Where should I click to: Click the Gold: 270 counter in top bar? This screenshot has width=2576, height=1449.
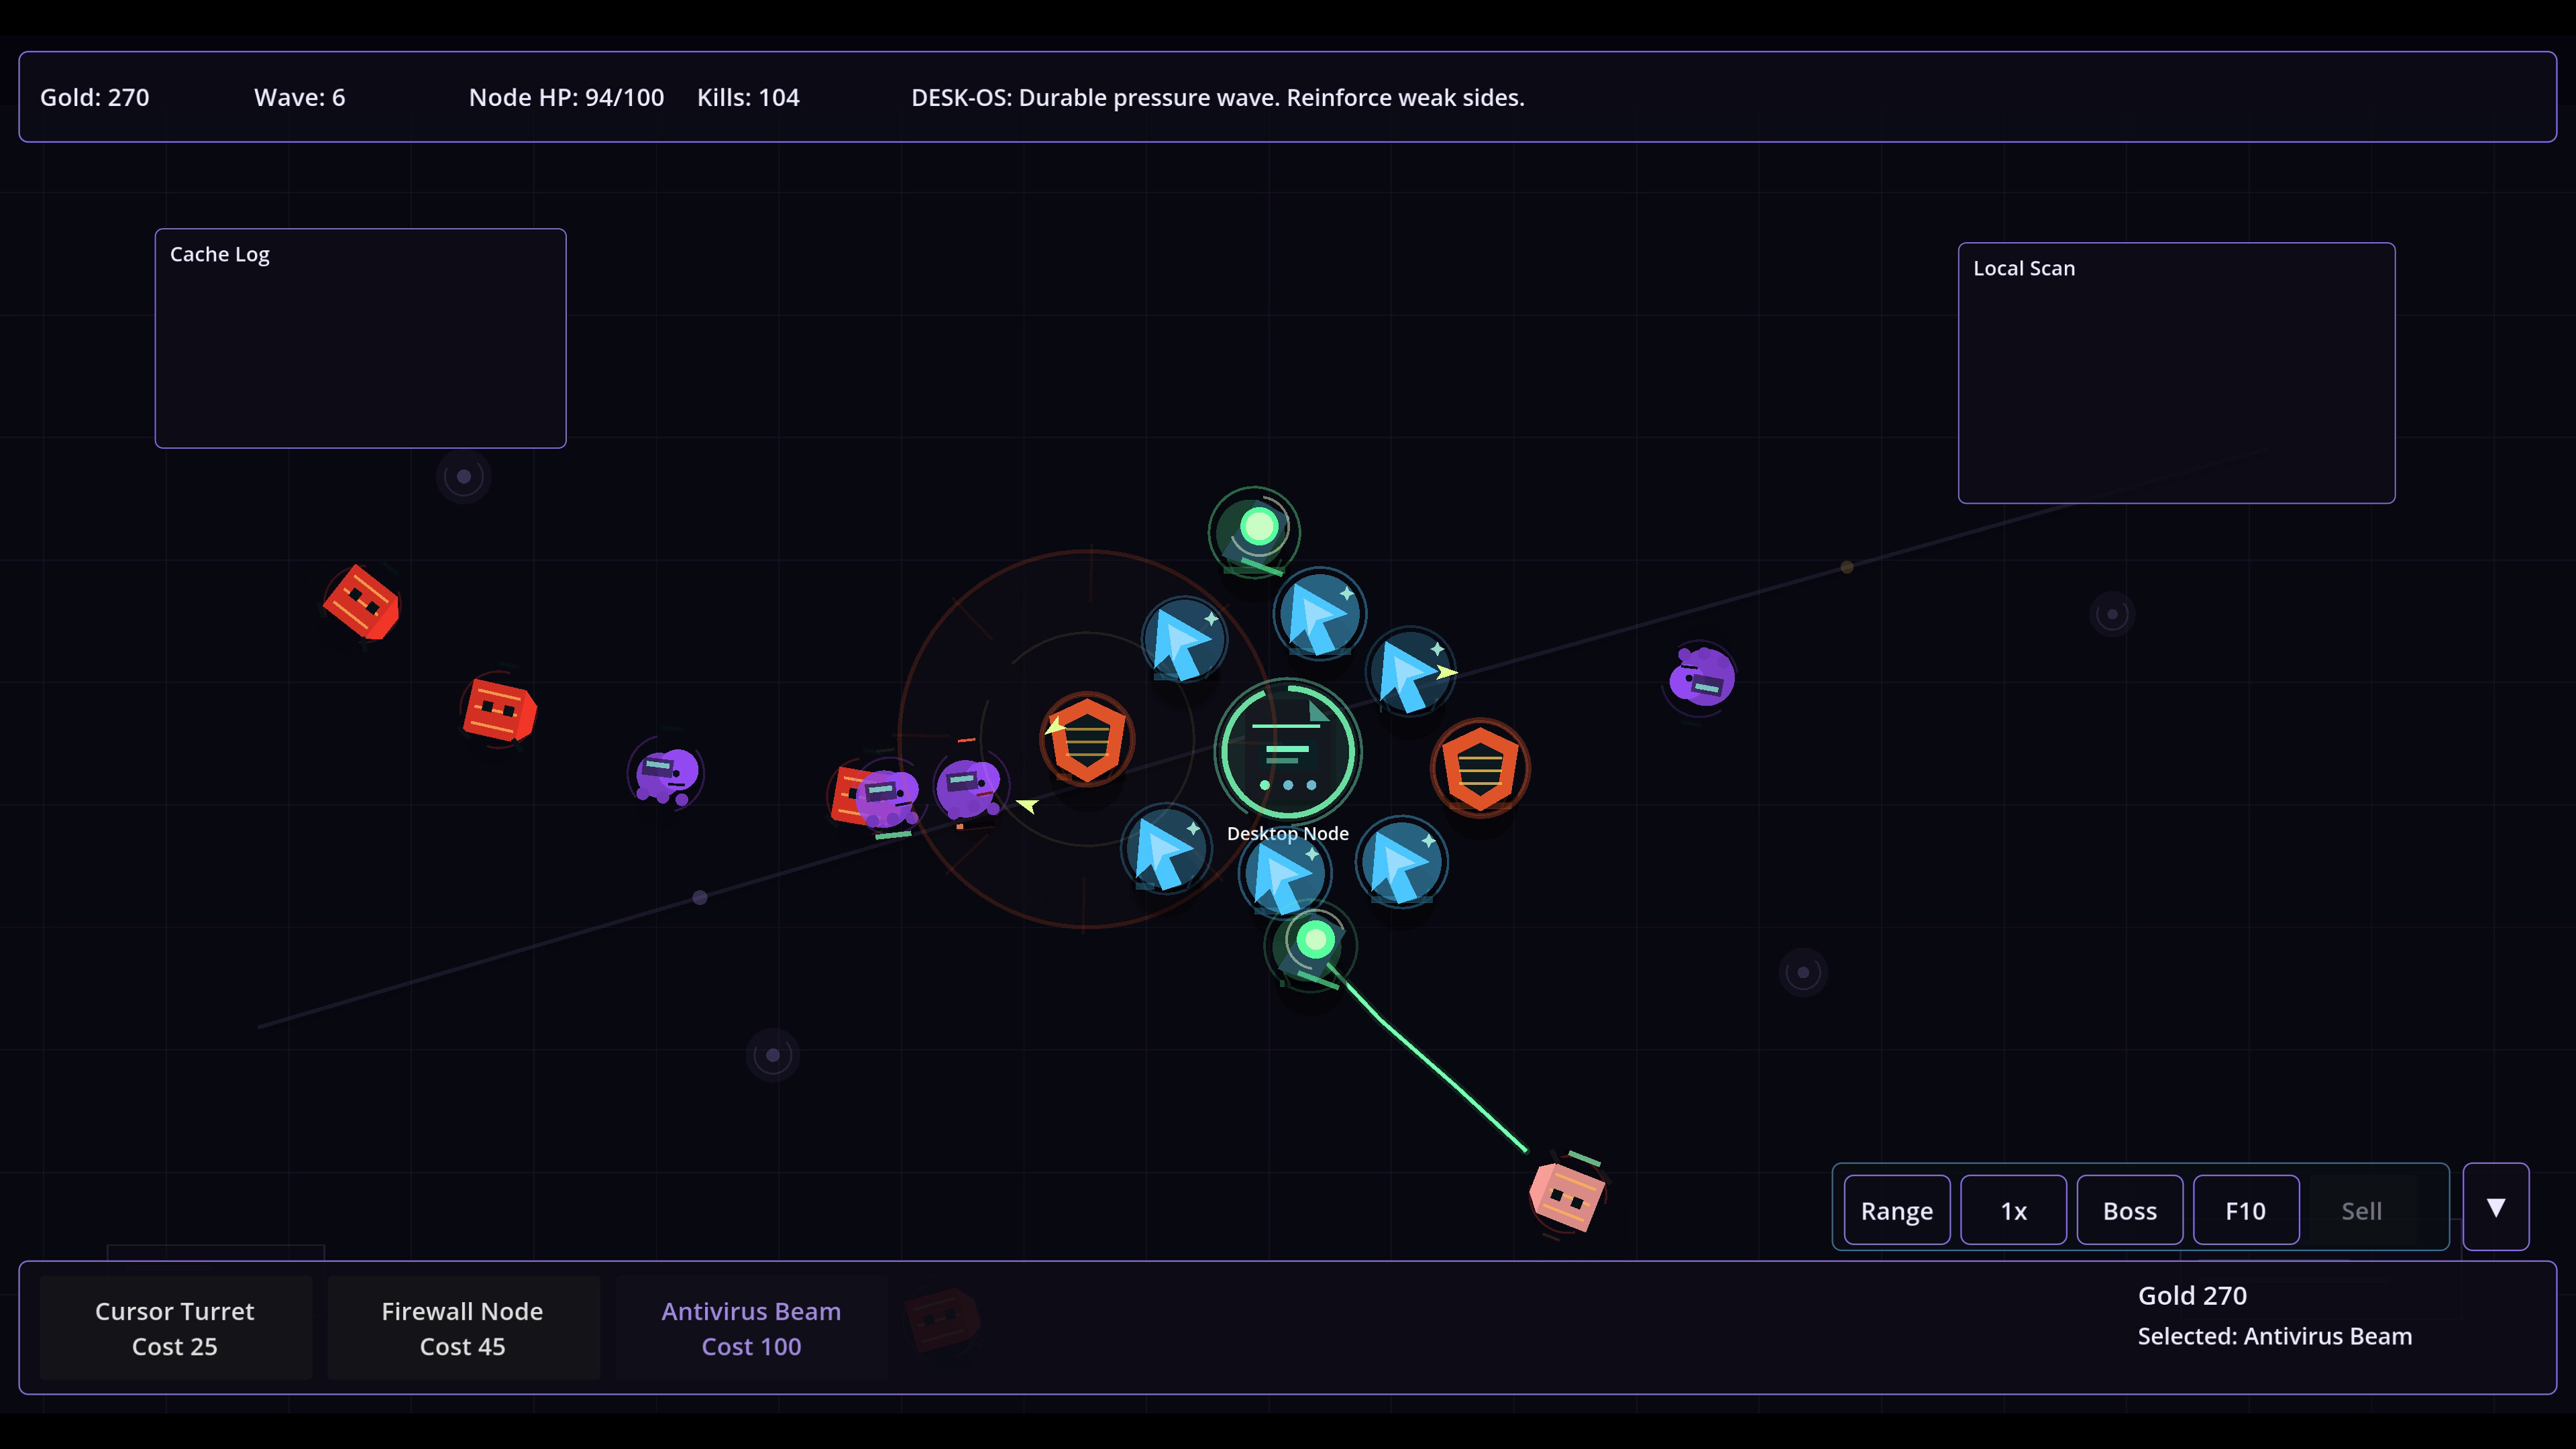point(95,97)
